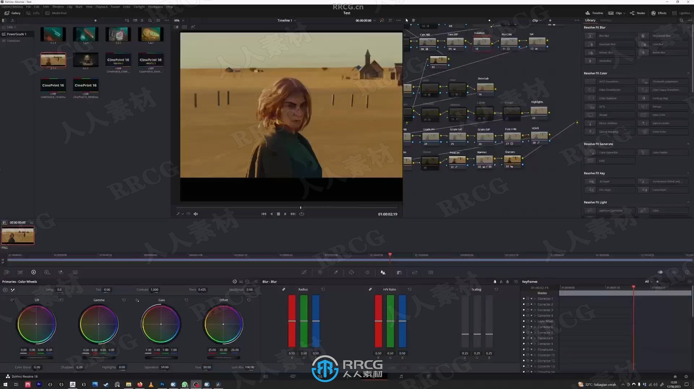Click the Gain color wheel center
Viewport: 694px width, 389px height.
coord(161,324)
